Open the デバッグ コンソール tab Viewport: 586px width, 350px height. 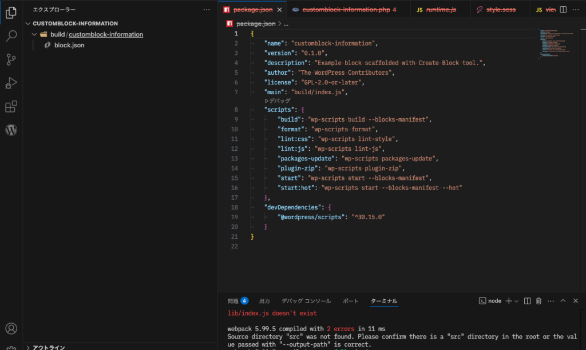306,301
